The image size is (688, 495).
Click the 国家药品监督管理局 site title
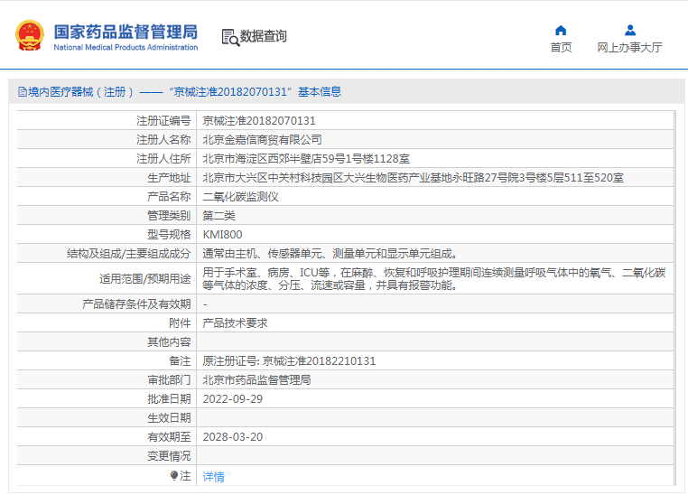coord(126,31)
